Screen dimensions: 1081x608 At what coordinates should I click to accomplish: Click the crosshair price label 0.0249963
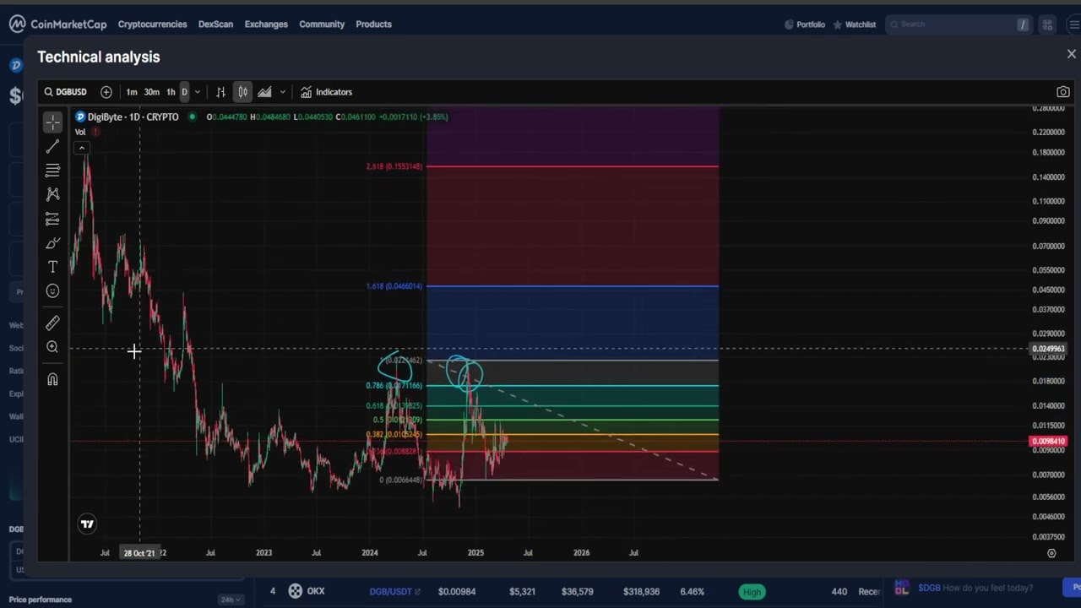click(1048, 349)
